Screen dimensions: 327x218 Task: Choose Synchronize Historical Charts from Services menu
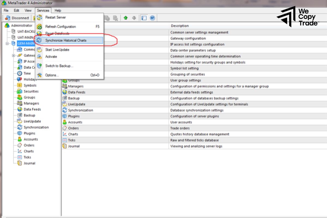pyautogui.click(x=66, y=40)
